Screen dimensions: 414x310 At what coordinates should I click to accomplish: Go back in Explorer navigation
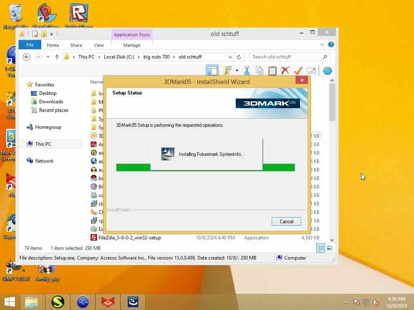point(26,57)
